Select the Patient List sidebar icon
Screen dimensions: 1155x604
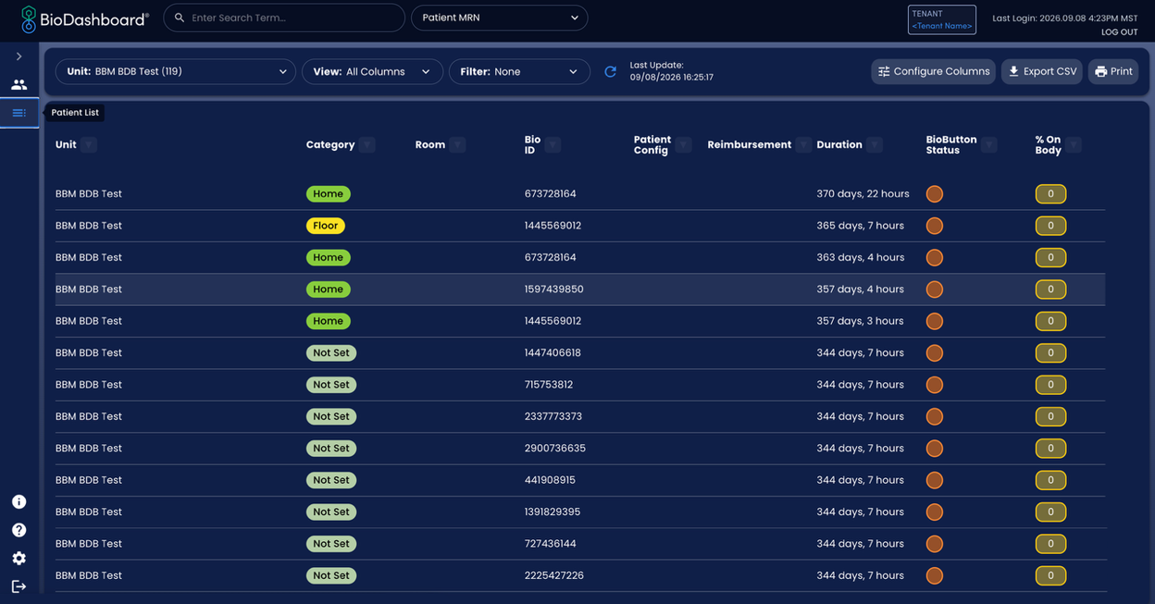19,113
